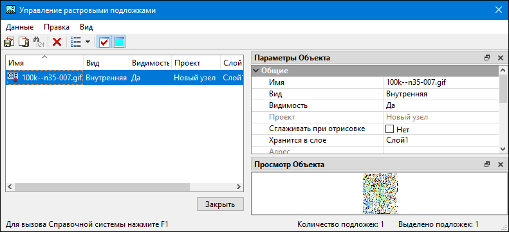
Task: Close the Просмотр Объекта panel
Action: pyautogui.click(x=500, y=165)
